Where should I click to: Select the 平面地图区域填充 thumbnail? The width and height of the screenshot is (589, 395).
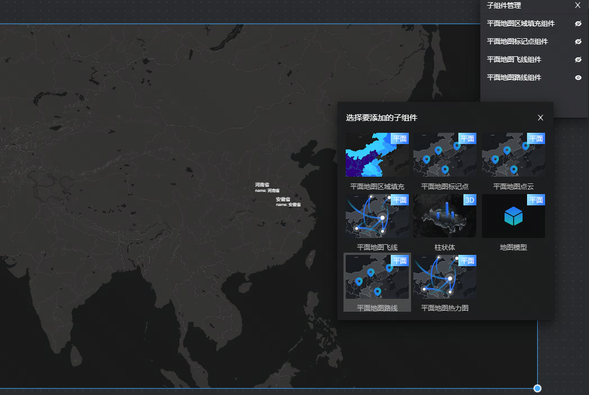tap(377, 155)
